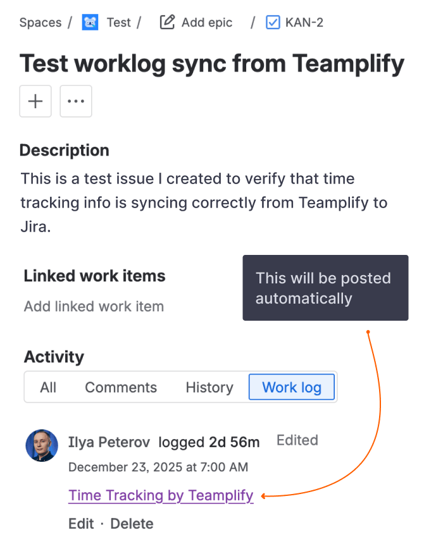
Task: Click Add epic in the breadcrumb
Action: (x=207, y=23)
